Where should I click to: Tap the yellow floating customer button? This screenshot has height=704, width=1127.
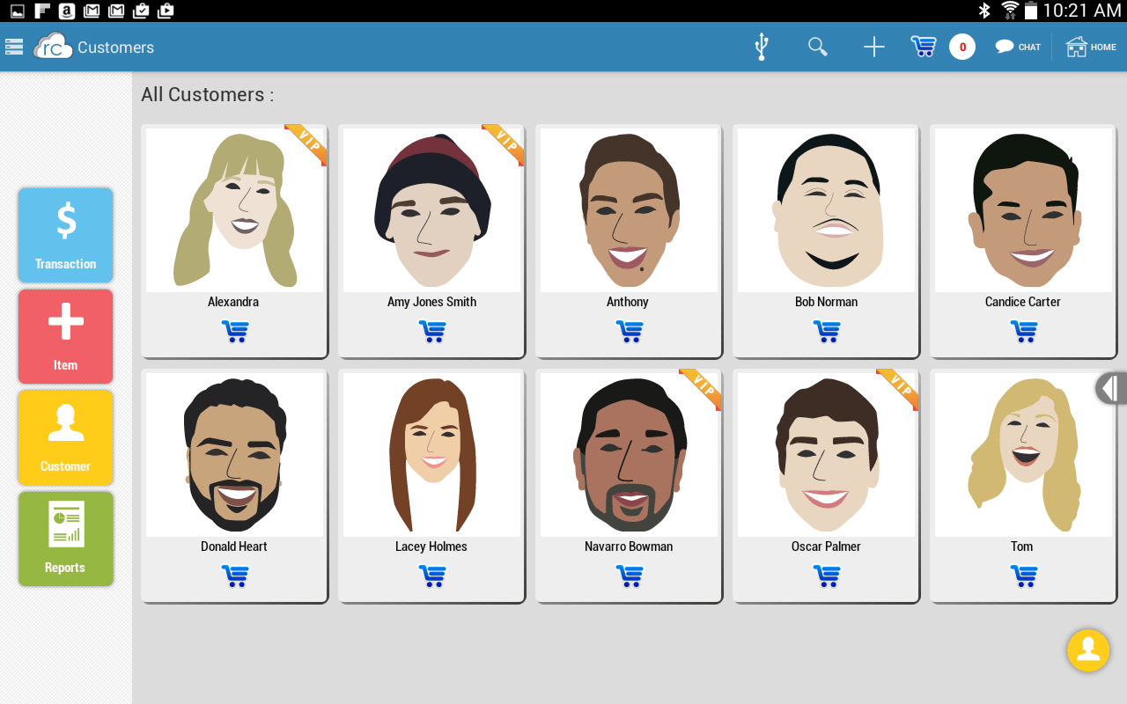tap(1087, 650)
